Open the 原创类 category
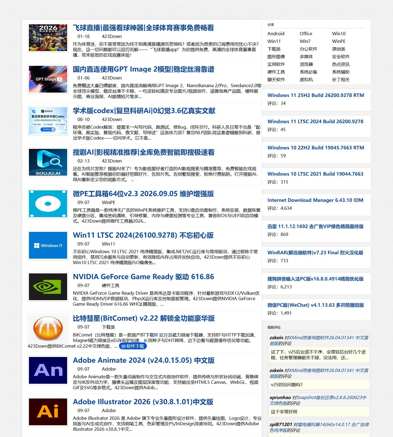Viewport: 393px width, 437px height. (x=339, y=49)
